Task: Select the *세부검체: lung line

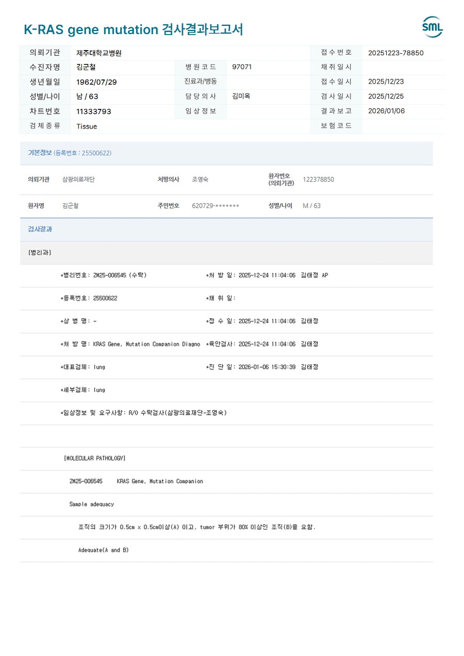Action: click(x=82, y=390)
